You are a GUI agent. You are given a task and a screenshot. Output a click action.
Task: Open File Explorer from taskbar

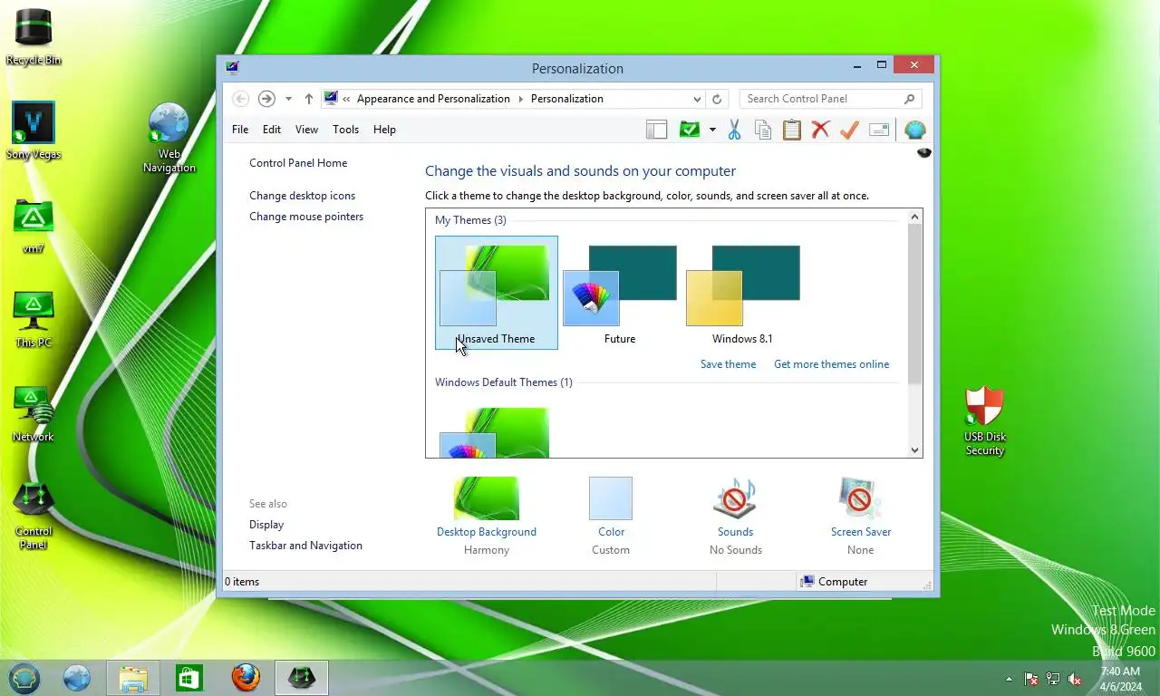[133, 678]
